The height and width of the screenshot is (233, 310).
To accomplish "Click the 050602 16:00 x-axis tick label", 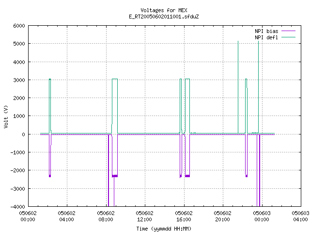I will pyautogui.click(x=184, y=216).
